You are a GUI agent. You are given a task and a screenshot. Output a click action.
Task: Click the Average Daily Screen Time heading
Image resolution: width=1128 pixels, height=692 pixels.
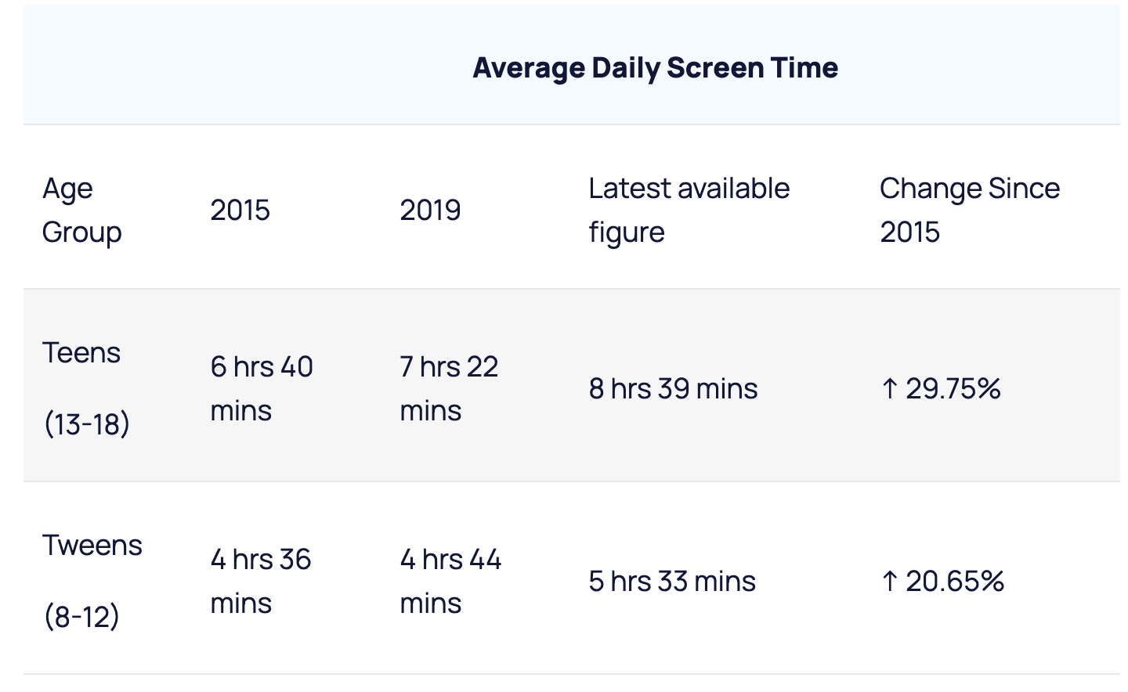[655, 68]
